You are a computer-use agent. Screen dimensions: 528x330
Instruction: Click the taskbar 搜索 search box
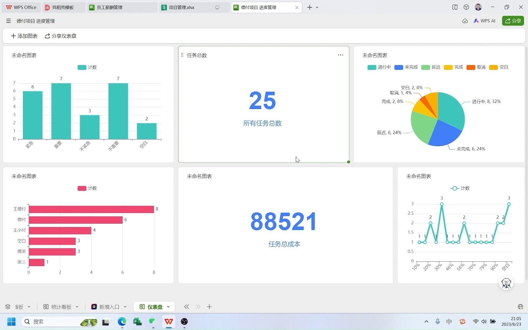point(59,321)
